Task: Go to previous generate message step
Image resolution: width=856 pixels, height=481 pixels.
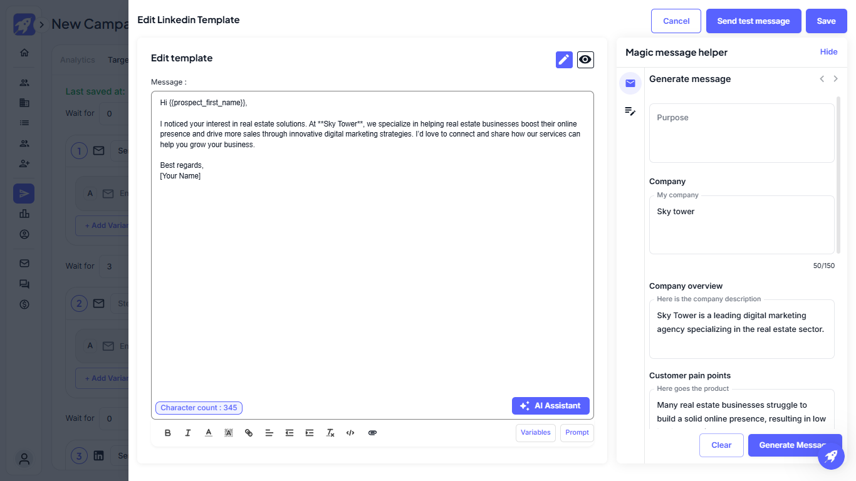Action: pos(822,79)
